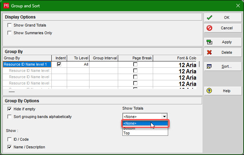Enable Sort grouping bands alphabetically

(10, 117)
